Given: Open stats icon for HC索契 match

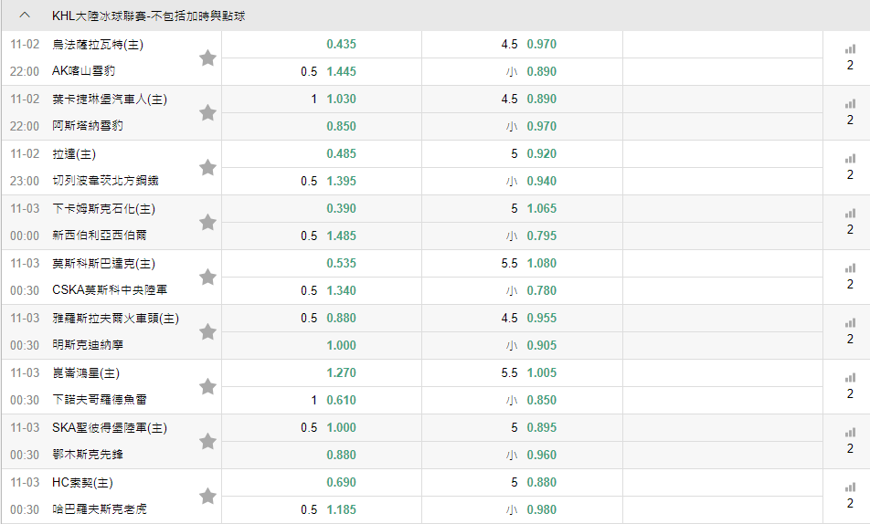Looking at the screenshot, I should tap(850, 488).
